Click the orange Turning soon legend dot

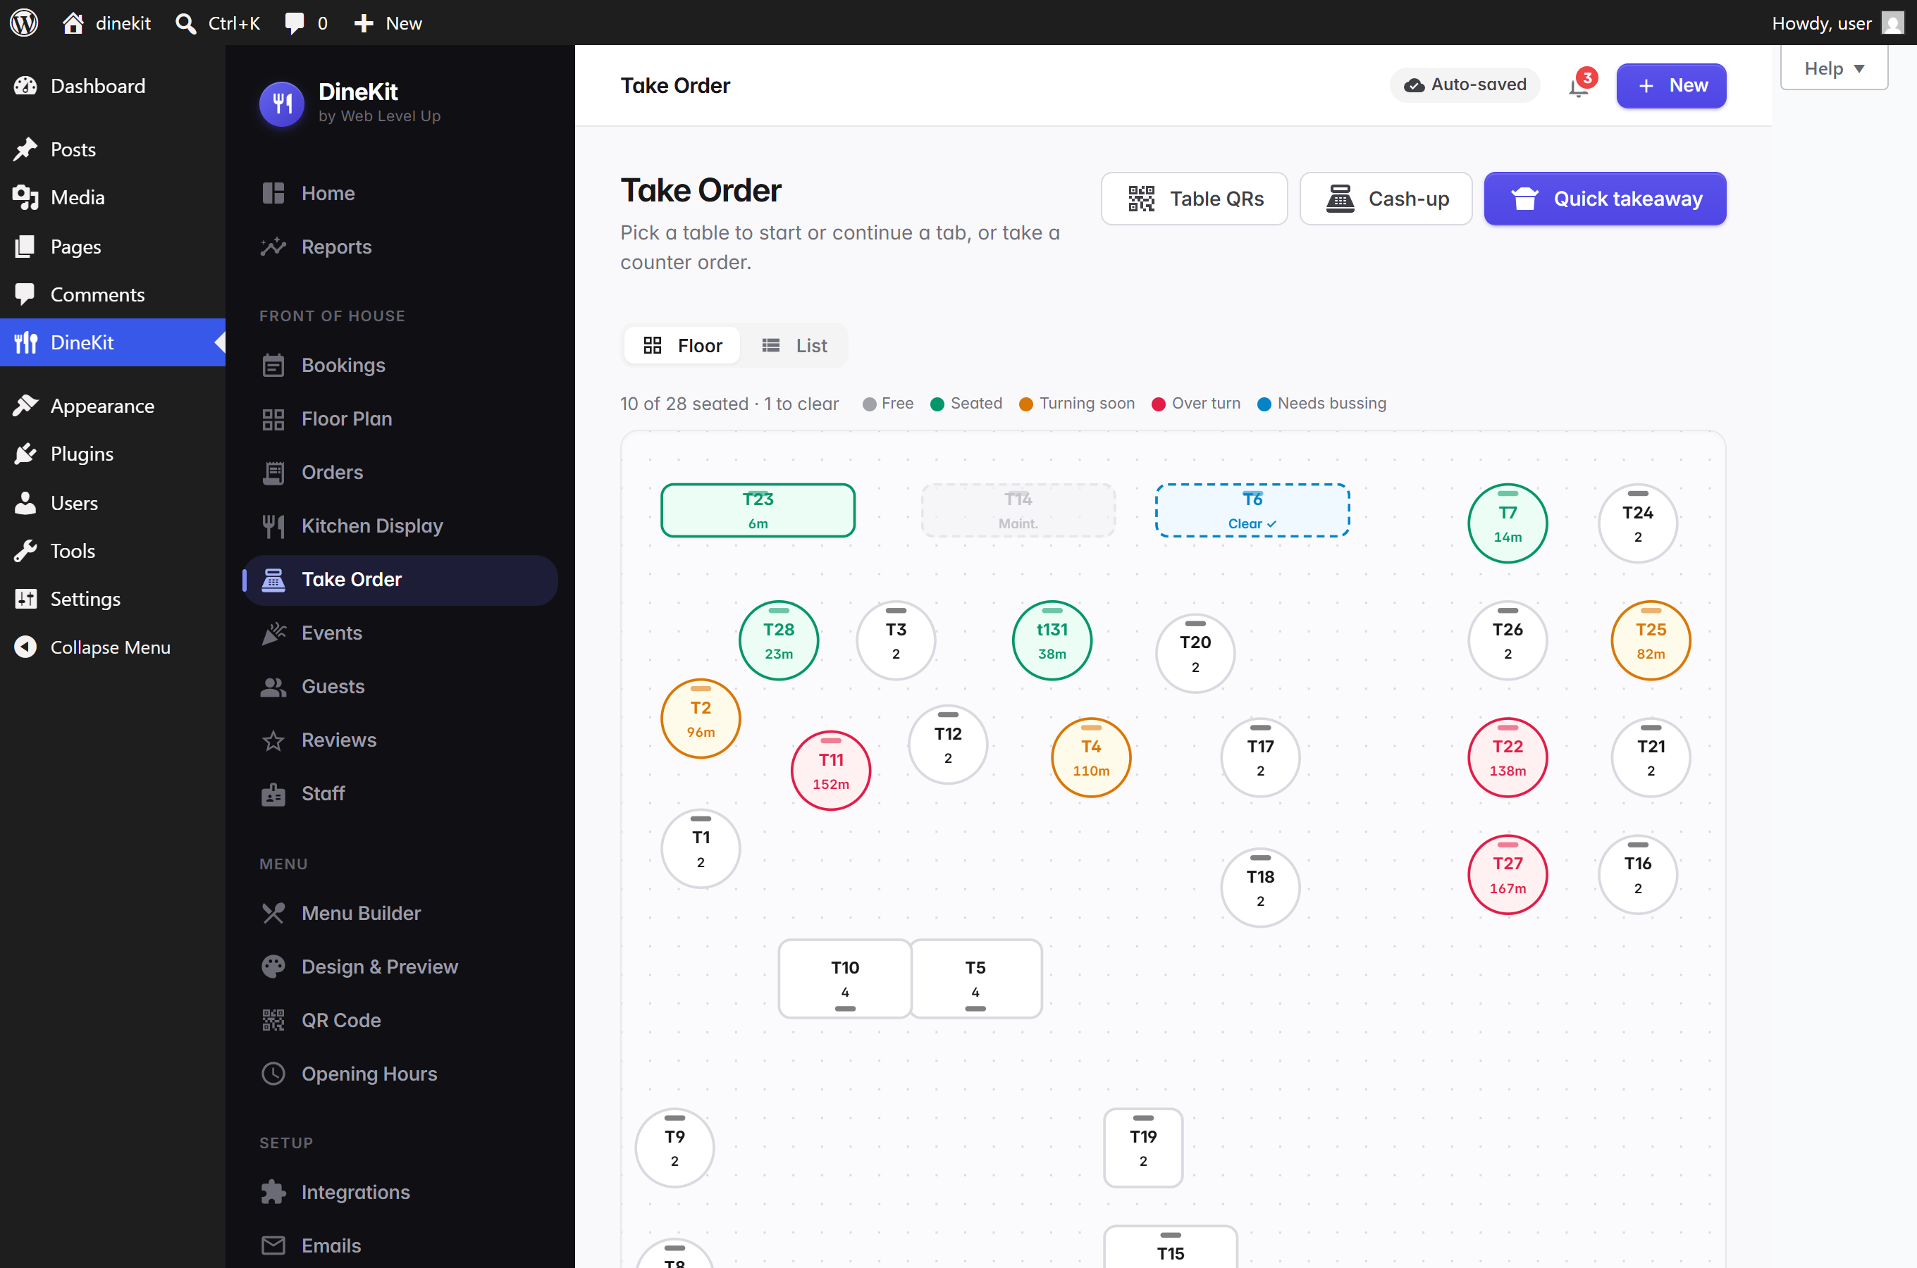click(x=1025, y=404)
